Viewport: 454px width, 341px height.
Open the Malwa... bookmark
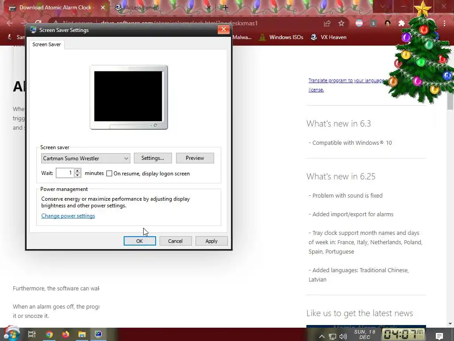tap(242, 37)
